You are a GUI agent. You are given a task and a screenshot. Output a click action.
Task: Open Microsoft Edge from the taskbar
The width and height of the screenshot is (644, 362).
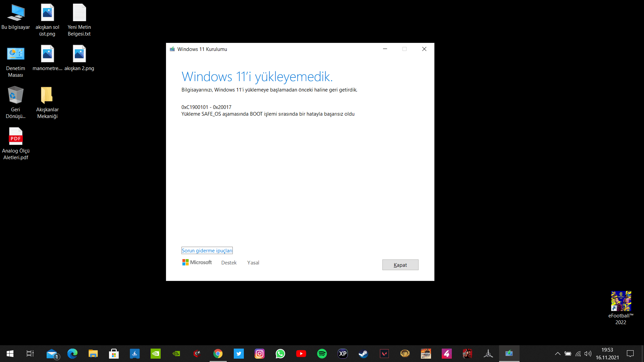point(72,354)
